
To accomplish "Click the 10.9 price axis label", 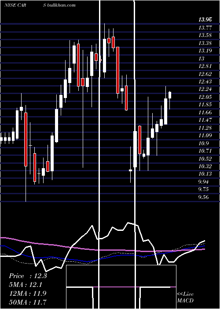I will (203, 143).
